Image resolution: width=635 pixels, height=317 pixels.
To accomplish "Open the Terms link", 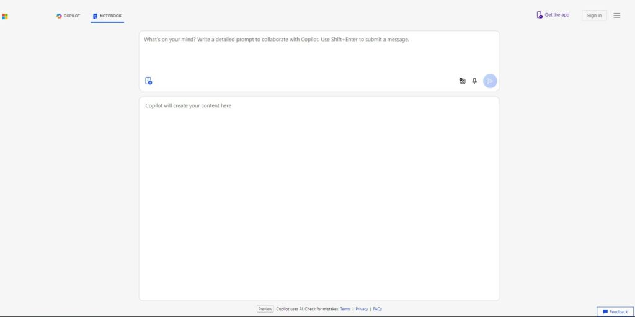I will [x=345, y=309].
